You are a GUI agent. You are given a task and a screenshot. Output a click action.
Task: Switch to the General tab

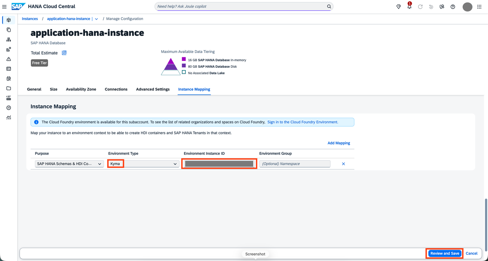(x=34, y=89)
